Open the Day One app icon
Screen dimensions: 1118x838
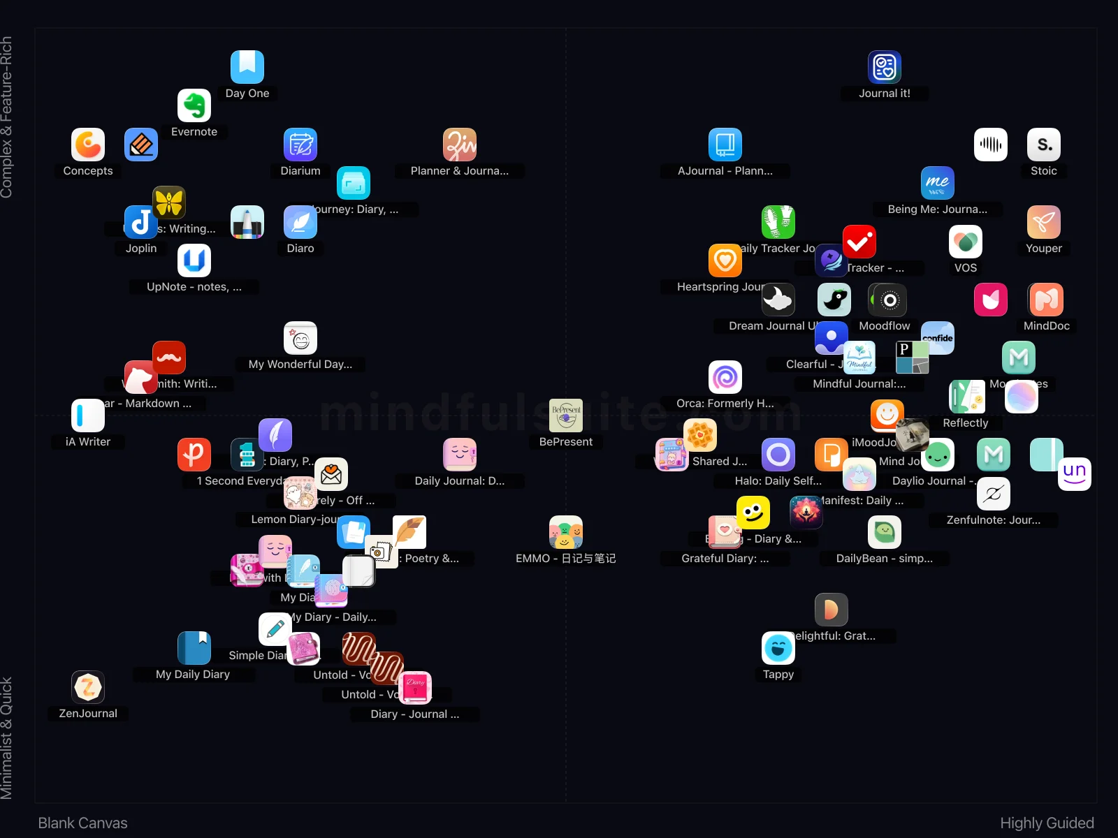248,65
